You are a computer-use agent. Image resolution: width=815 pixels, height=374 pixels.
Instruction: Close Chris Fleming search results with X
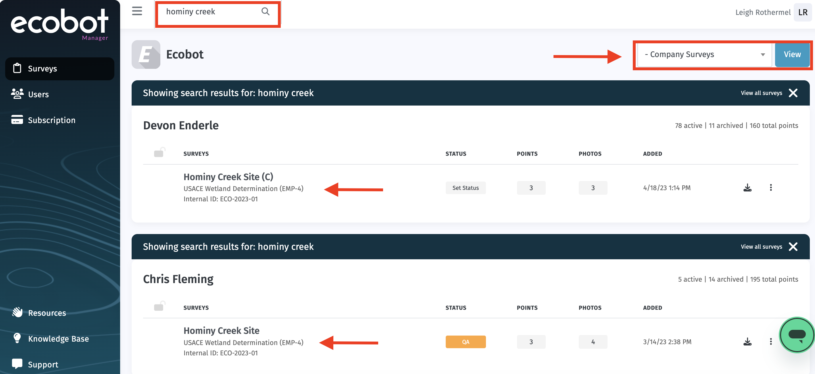point(793,246)
